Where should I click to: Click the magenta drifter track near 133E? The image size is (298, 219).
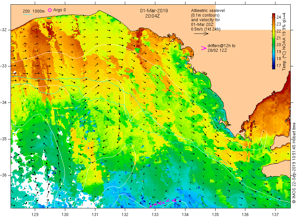click(x=163, y=203)
